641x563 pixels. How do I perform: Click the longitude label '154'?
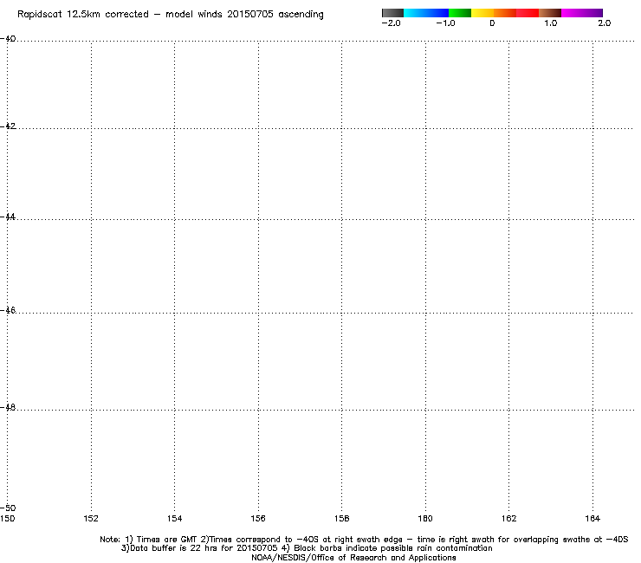click(175, 519)
